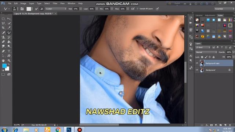
Task: Hide the Background layer
Action: click(x=197, y=70)
